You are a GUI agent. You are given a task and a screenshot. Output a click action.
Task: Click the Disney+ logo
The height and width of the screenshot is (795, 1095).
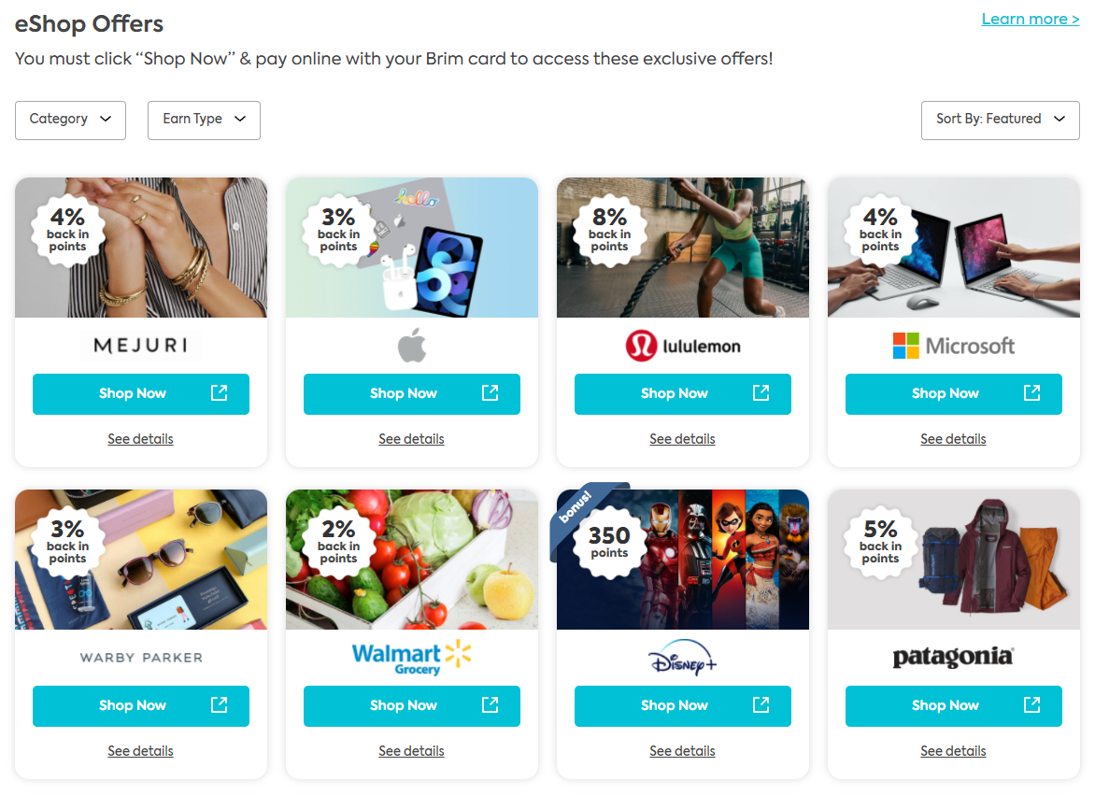tap(682, 660)
